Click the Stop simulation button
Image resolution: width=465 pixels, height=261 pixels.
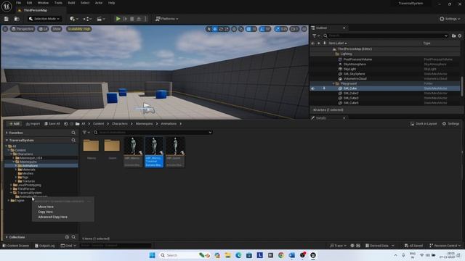pos(132,19)
